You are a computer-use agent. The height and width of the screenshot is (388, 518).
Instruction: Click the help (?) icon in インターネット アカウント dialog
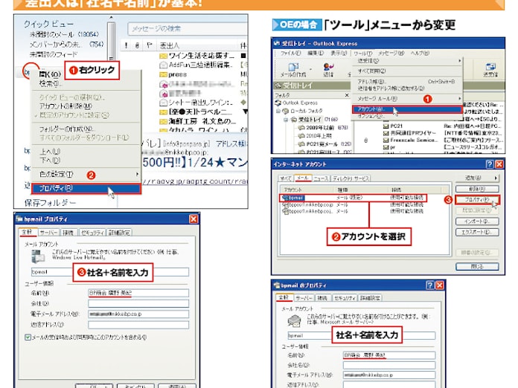490,164
